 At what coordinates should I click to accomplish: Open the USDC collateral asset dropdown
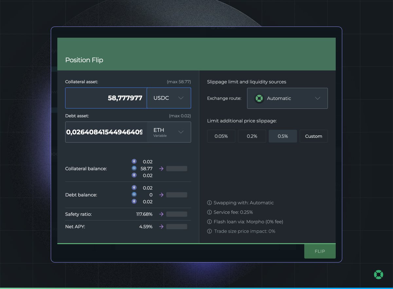point(169,98)
